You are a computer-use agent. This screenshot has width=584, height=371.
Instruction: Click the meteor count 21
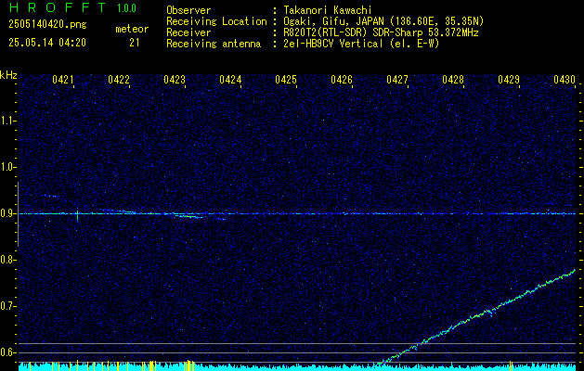[135, 43]
